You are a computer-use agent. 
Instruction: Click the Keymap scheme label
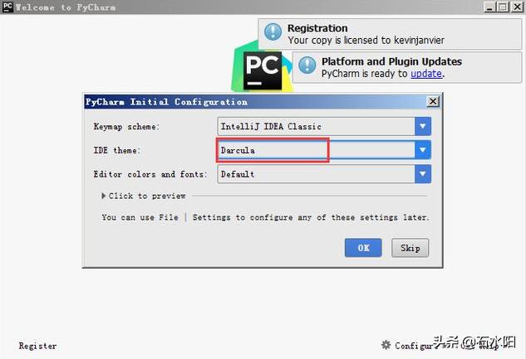126,127
